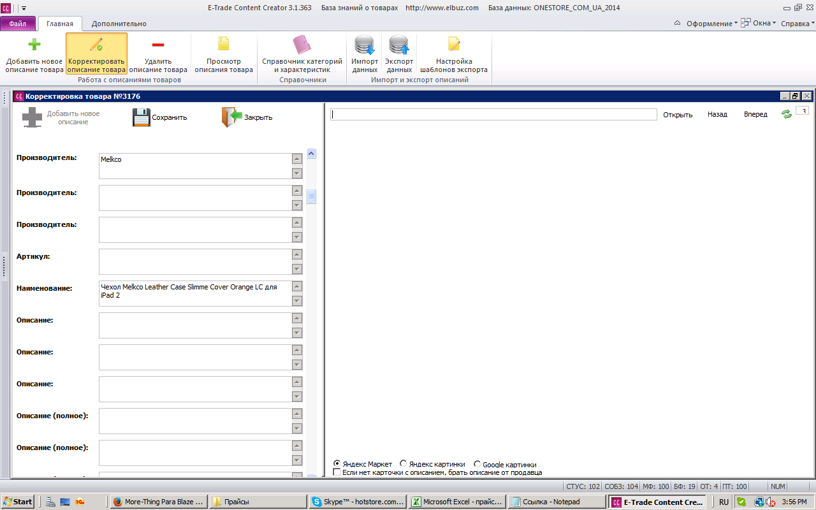Screen dimensions: 816x510
Task: Click the Назад navigation button
Action: (717, 114)
